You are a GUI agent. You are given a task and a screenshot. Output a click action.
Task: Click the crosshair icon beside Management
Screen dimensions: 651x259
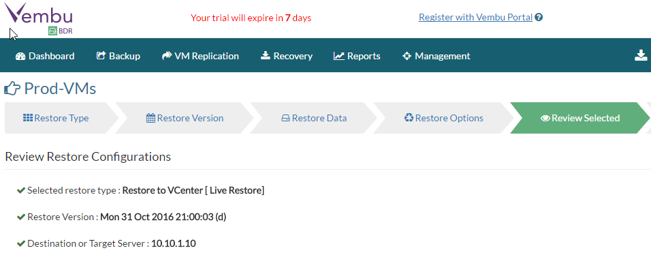point(407,56)
